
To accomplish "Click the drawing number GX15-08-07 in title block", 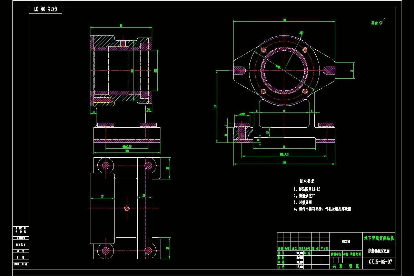I will click(380, 262).
